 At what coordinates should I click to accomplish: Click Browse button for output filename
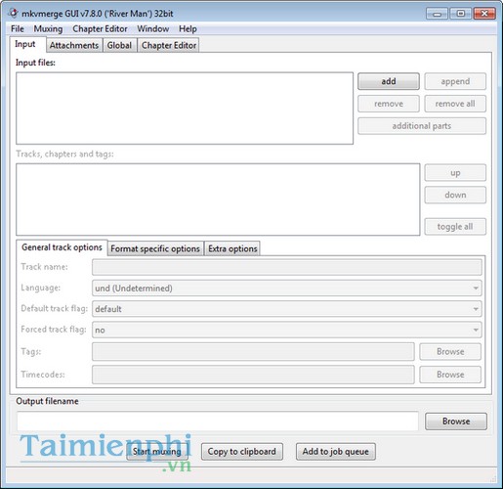coord(456,422)
